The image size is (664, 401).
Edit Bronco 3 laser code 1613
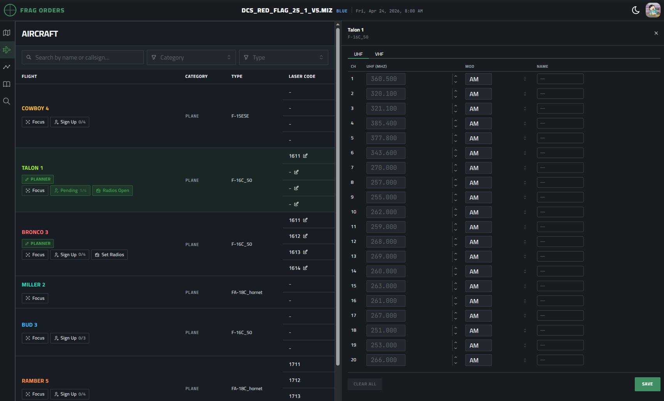tap(305, 252)
